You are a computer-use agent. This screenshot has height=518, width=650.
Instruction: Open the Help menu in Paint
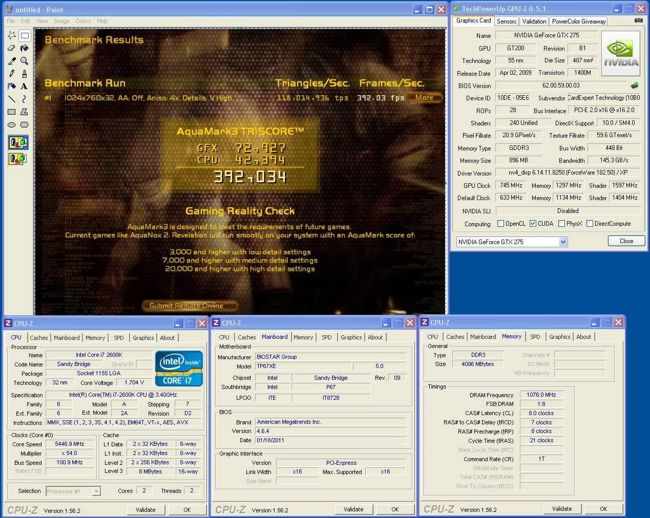[102, 21]
